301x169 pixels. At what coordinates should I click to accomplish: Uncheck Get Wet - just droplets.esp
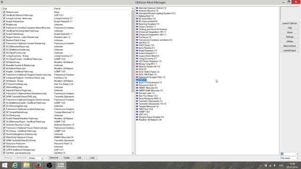tap(4, 153)
